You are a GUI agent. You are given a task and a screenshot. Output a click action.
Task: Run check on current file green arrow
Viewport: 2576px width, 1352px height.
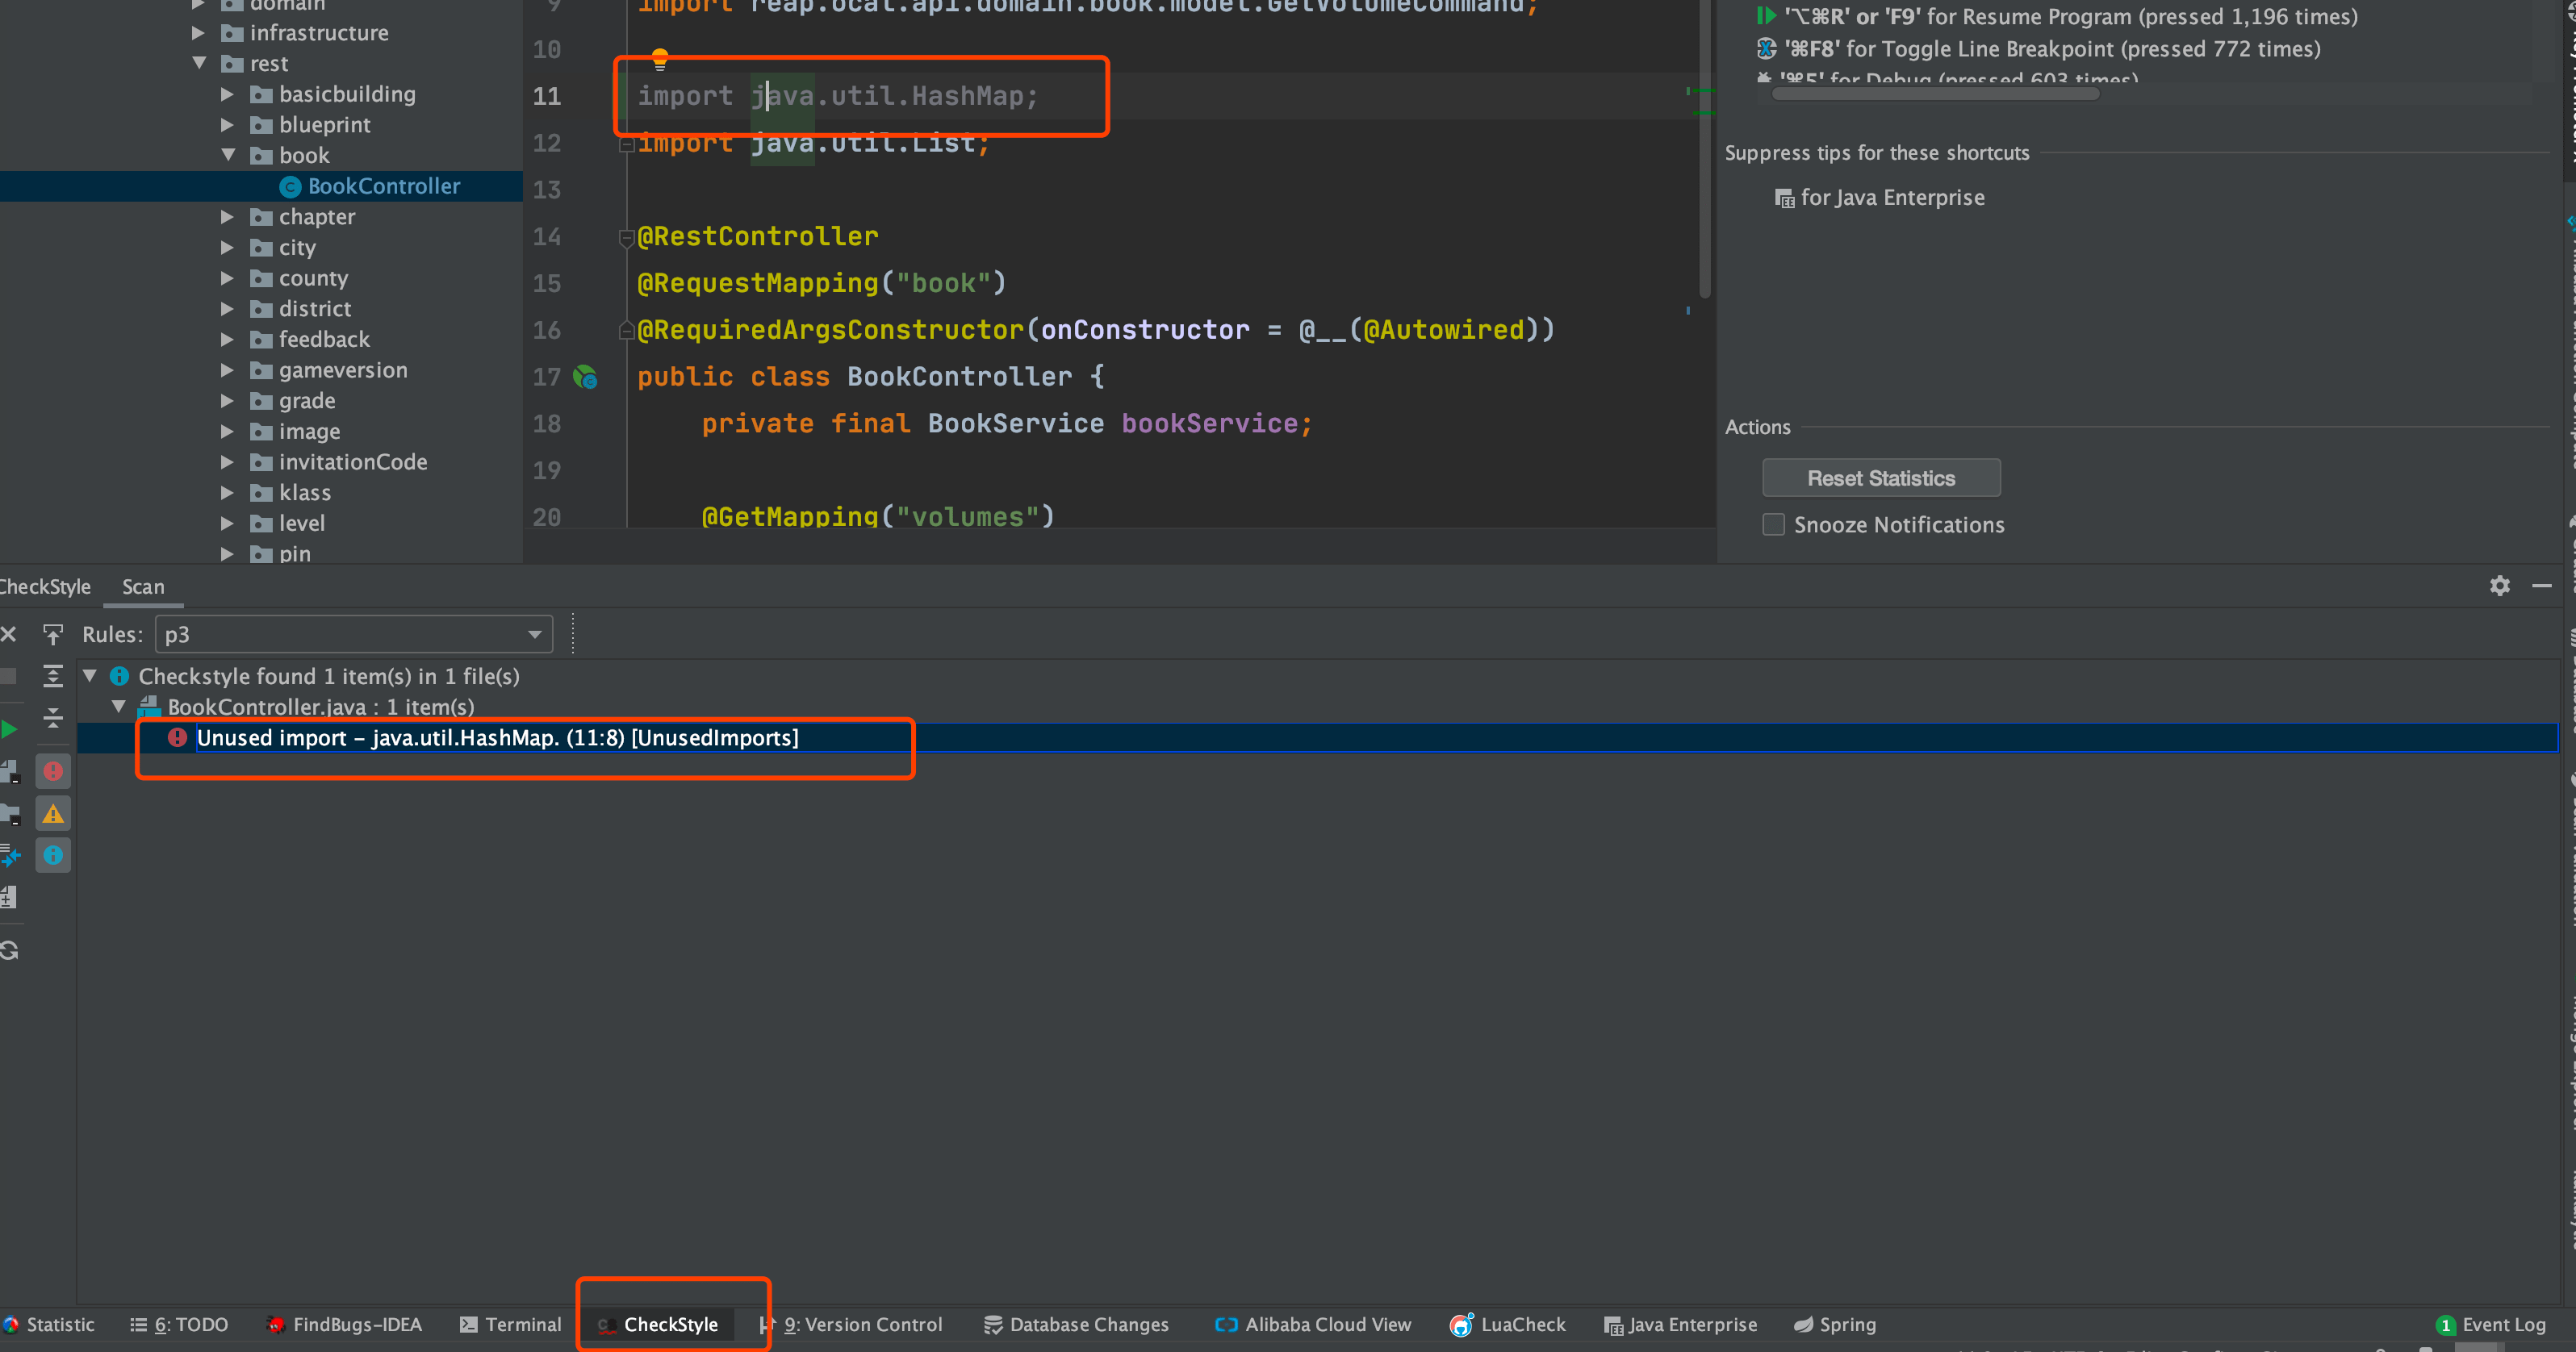point(9,729)
